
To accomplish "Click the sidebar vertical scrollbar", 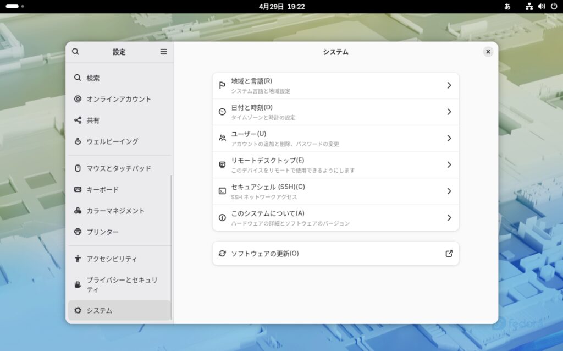I will [x=172, y=248].
